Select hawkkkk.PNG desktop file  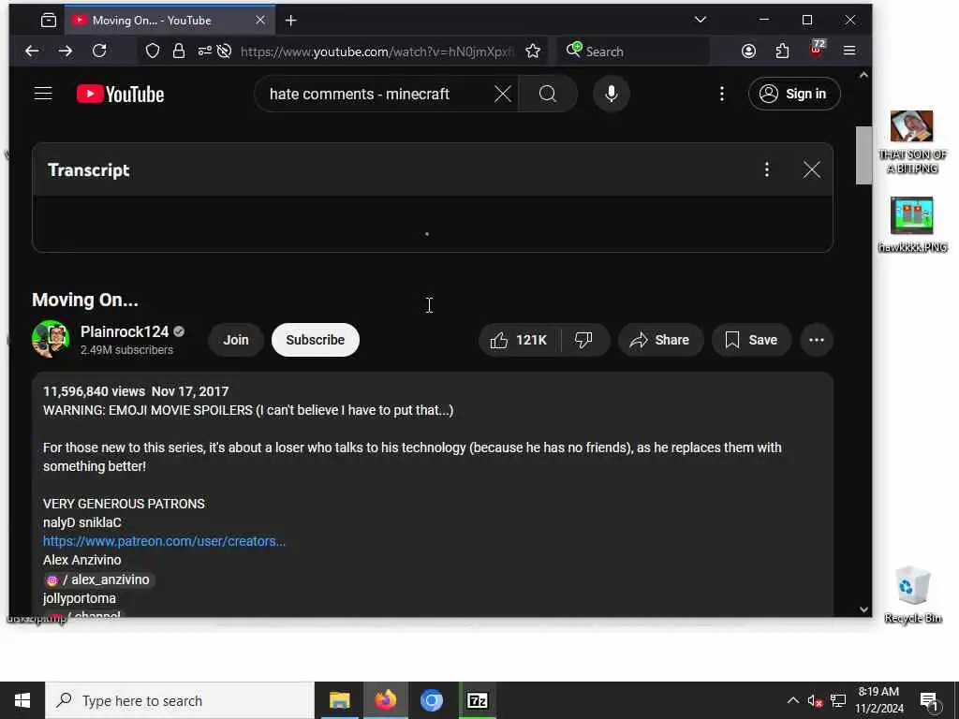pyautogui.click(x=912, y=225)
